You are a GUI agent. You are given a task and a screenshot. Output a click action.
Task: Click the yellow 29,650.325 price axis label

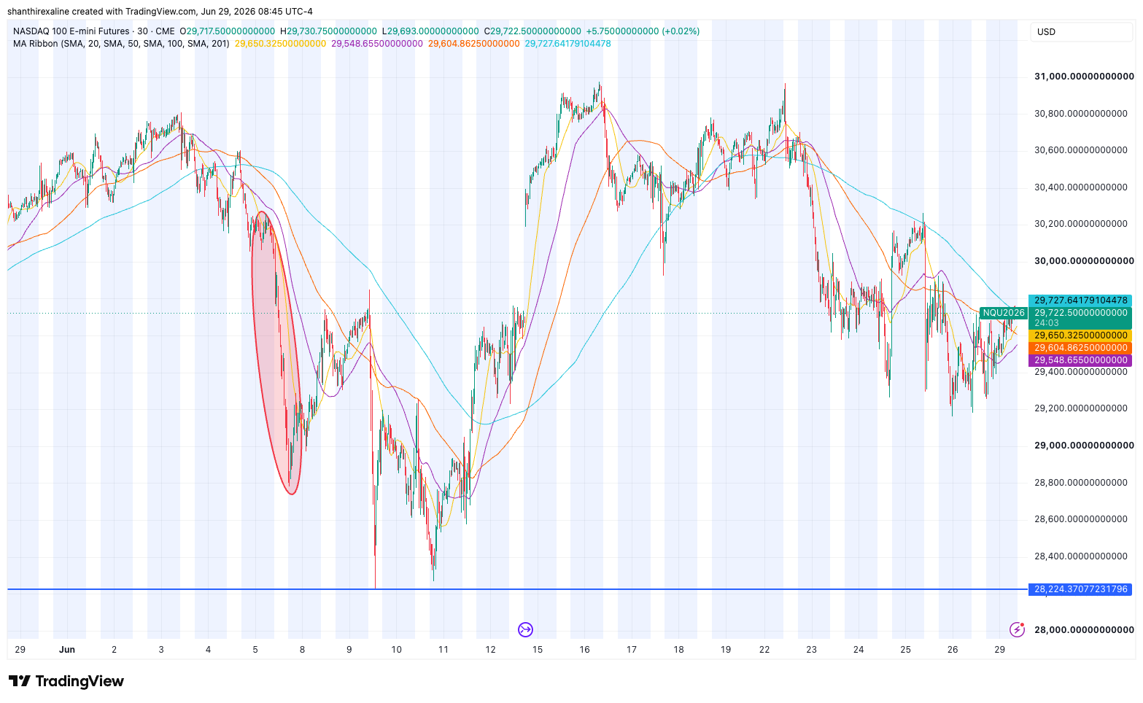point(1080,335)
